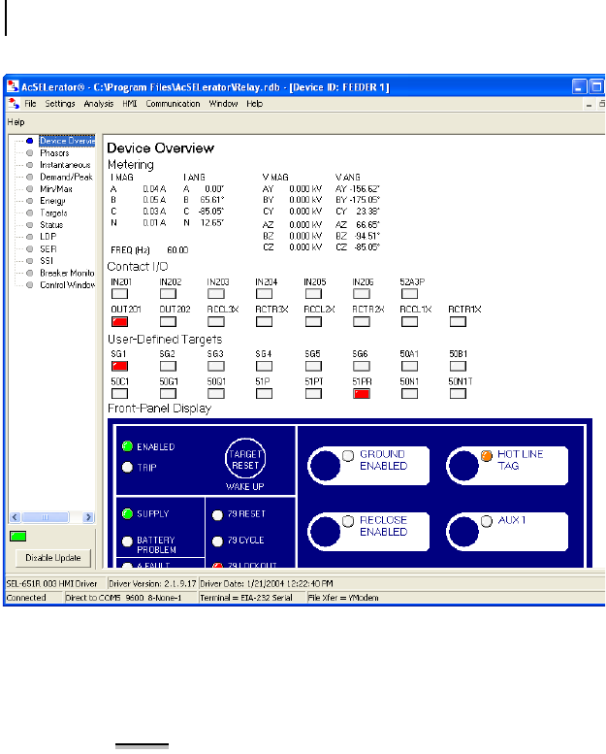The height and width of the screenshot is (754, 606).
Task: Open the Analysis menu
Action: point(99,104)
